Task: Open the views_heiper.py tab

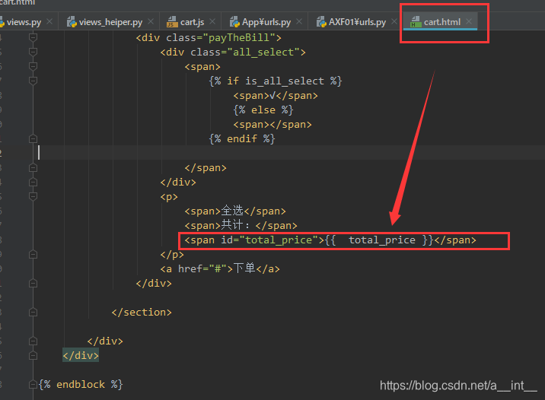Action: pyautogui.click(x=110, y=22)
